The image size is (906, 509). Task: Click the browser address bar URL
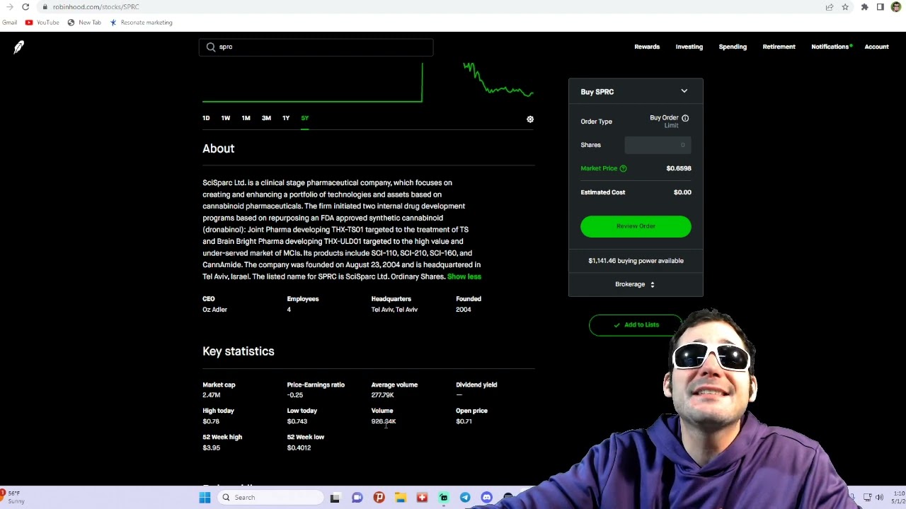[x=96, y=7]
